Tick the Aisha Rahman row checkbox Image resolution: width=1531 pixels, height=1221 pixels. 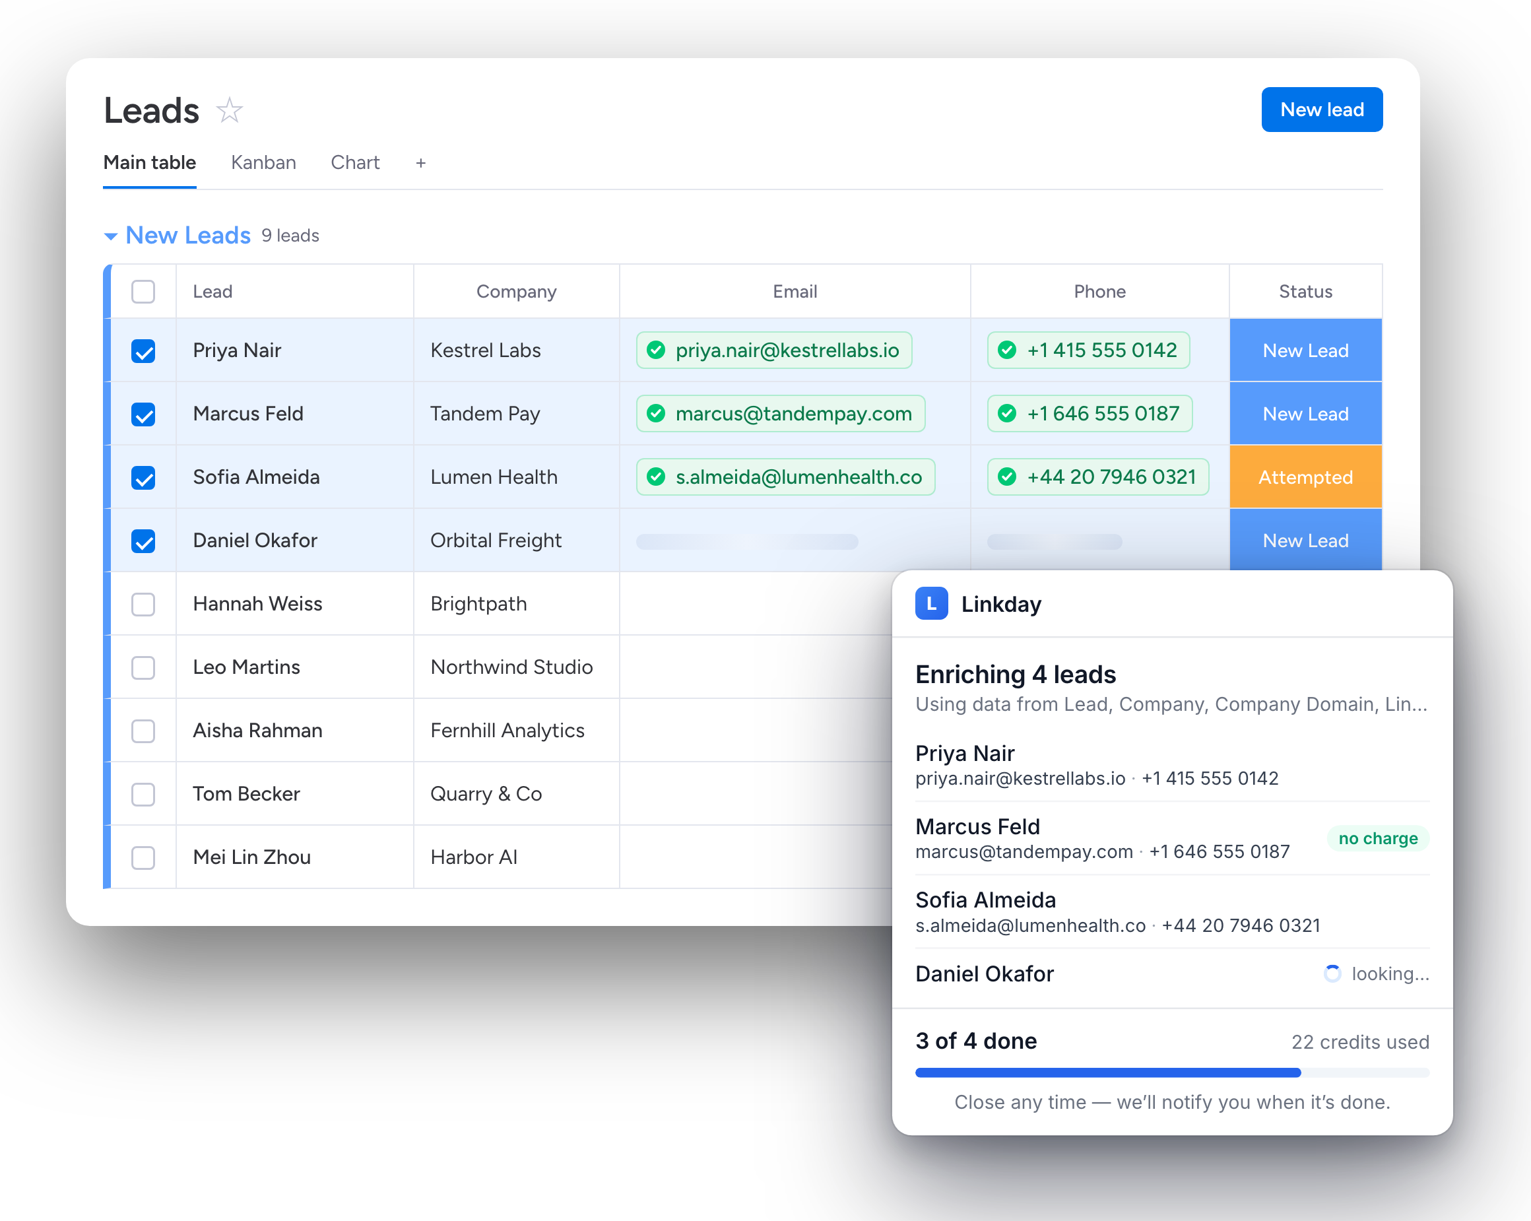point(143,731)
